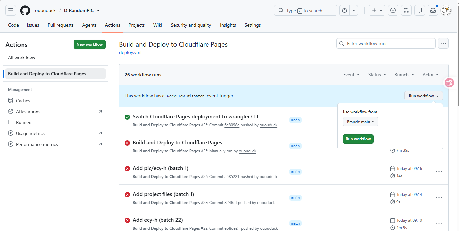459x231 pixels.
Task: Click failed status icon of Add pic/ecy-h run
Action: [127, 168]
